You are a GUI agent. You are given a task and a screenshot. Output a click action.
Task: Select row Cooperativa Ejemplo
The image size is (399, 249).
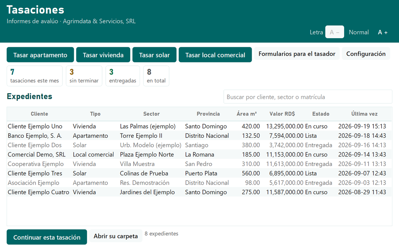(199, 164)
